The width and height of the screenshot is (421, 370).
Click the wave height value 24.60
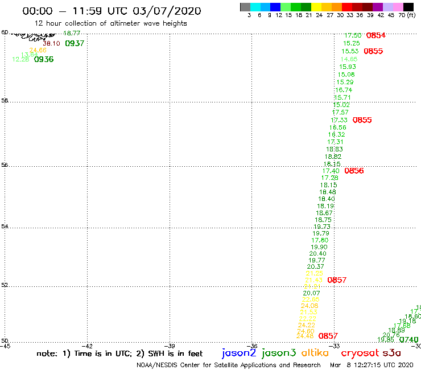306,331
